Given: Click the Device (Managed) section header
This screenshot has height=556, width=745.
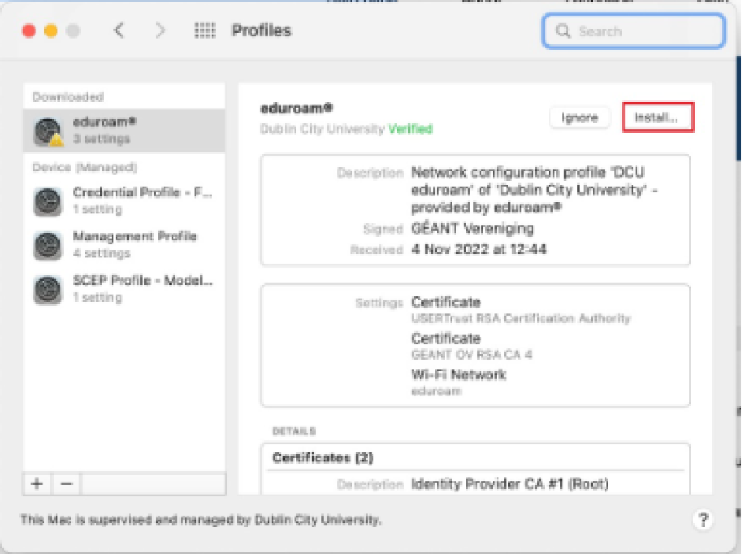Looking at the screenshot, I should 85,167.
